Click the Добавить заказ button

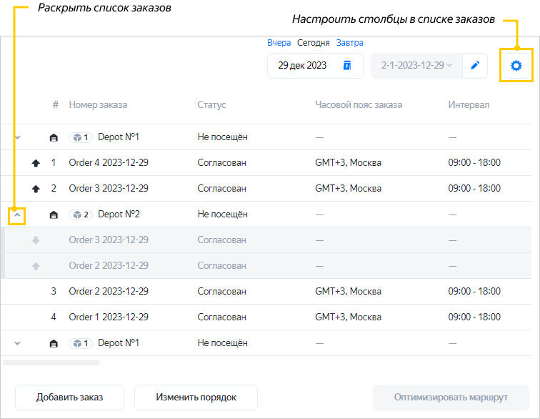(70, 398)
